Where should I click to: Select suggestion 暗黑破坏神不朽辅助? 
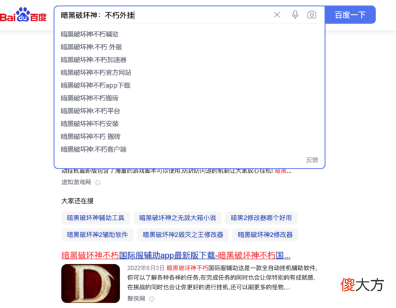[90, 34]
